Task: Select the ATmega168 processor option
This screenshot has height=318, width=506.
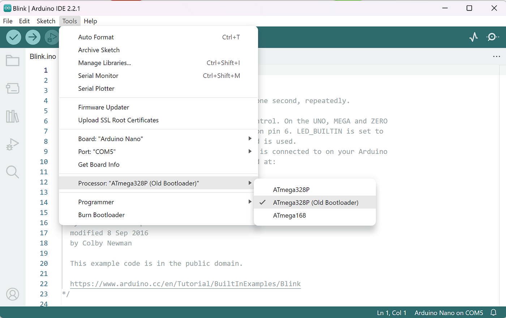Action: pos(315,215)
